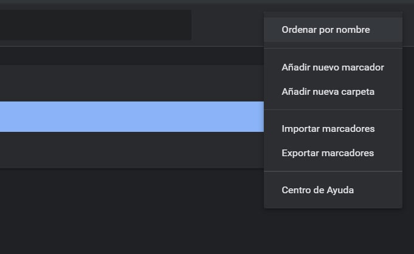The height and width of the screenshot is (254, 414).
Task: Select 'Ordenar por nombre' menu entry
Action: [x=326, y=30]
